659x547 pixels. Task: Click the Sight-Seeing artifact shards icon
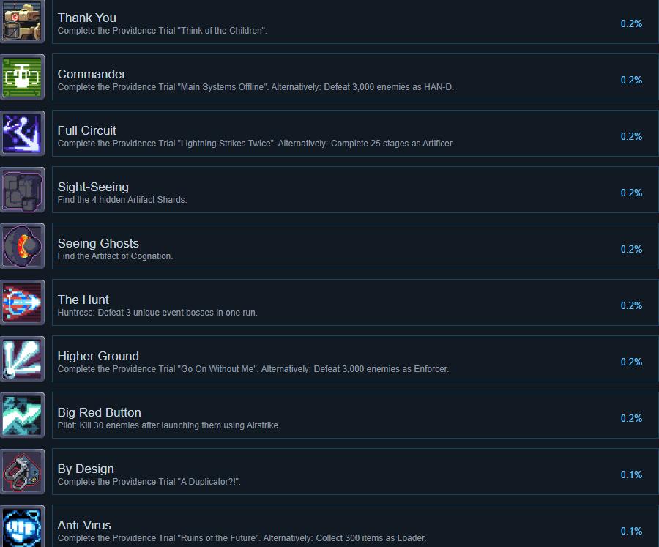click(x=22, y=190)
